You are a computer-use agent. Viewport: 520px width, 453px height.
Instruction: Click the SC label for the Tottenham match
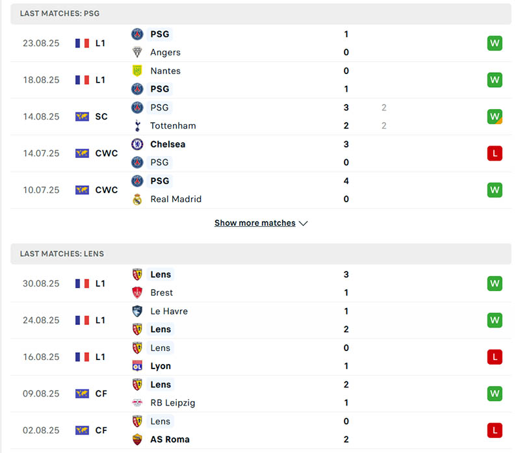[x=101, y=116]
